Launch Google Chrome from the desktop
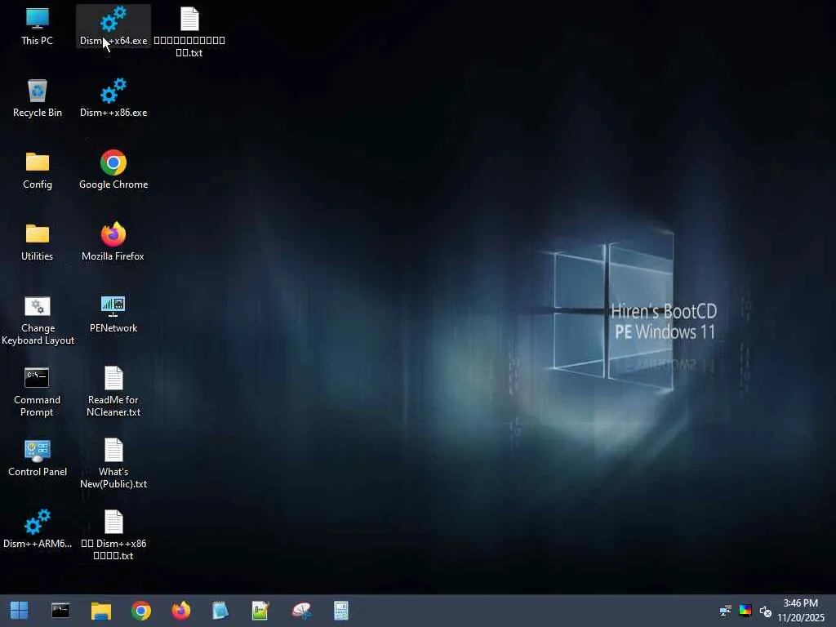836x627 pixels. [113, 170]
